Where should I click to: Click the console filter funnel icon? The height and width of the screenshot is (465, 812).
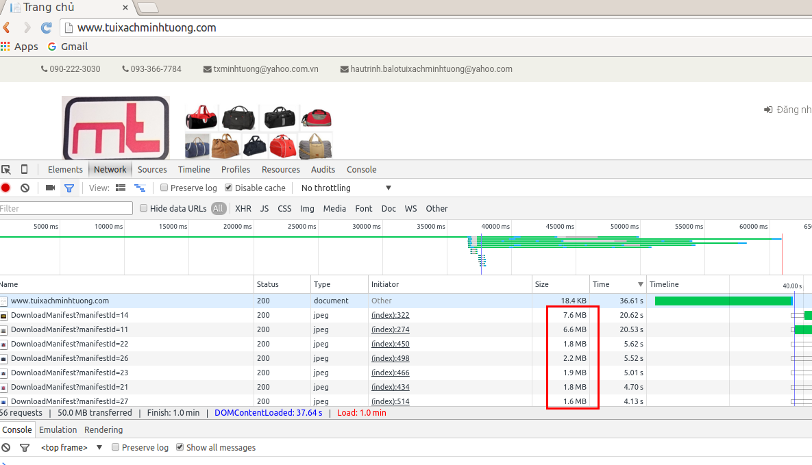[25, 448]
